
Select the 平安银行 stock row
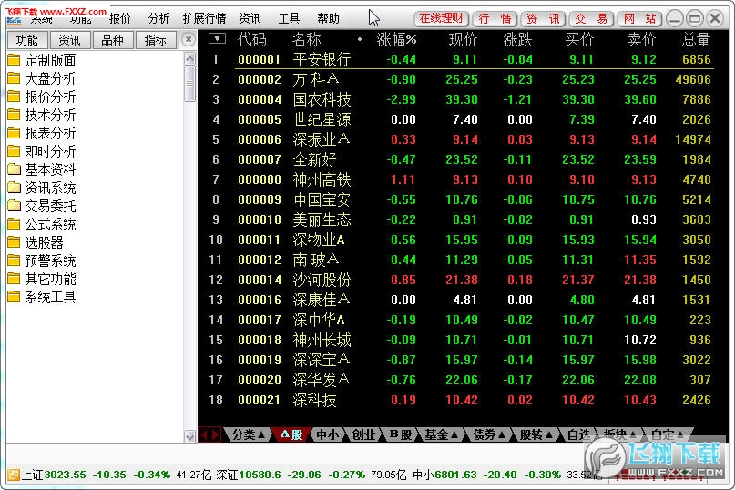(322, 59)
